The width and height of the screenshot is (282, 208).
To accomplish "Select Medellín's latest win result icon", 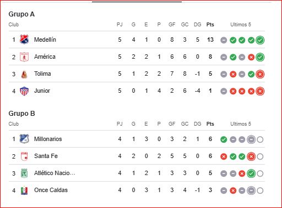I will (x=260, y=40).
